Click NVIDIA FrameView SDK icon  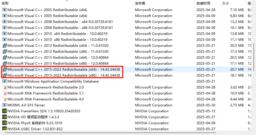5,111
